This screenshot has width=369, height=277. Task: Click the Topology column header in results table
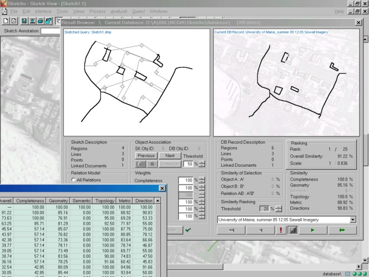coord(105,201)
